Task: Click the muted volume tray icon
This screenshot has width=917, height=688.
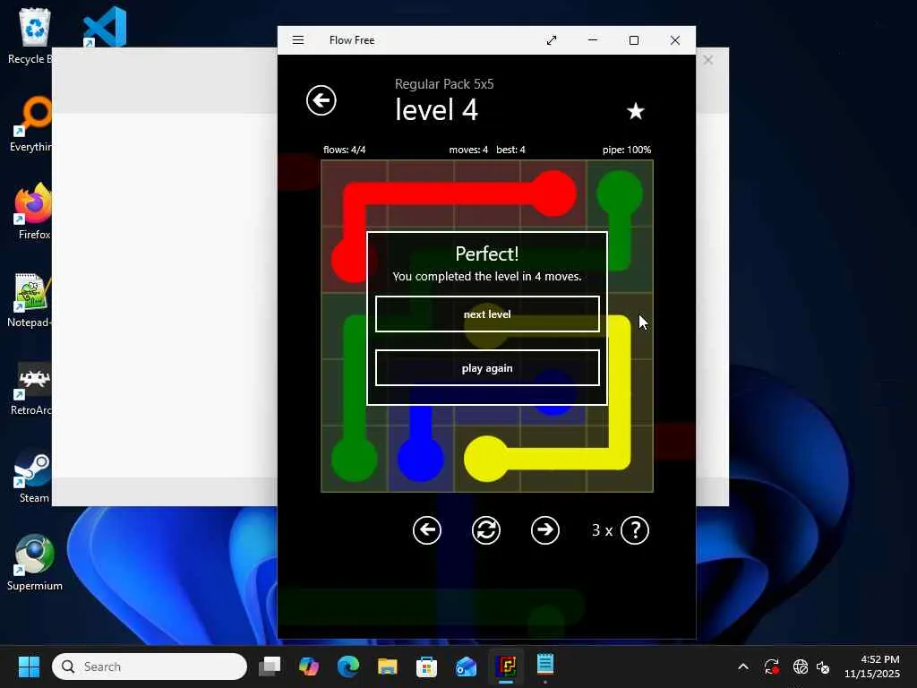Action: pyautogui.click(x=823, y=666)
